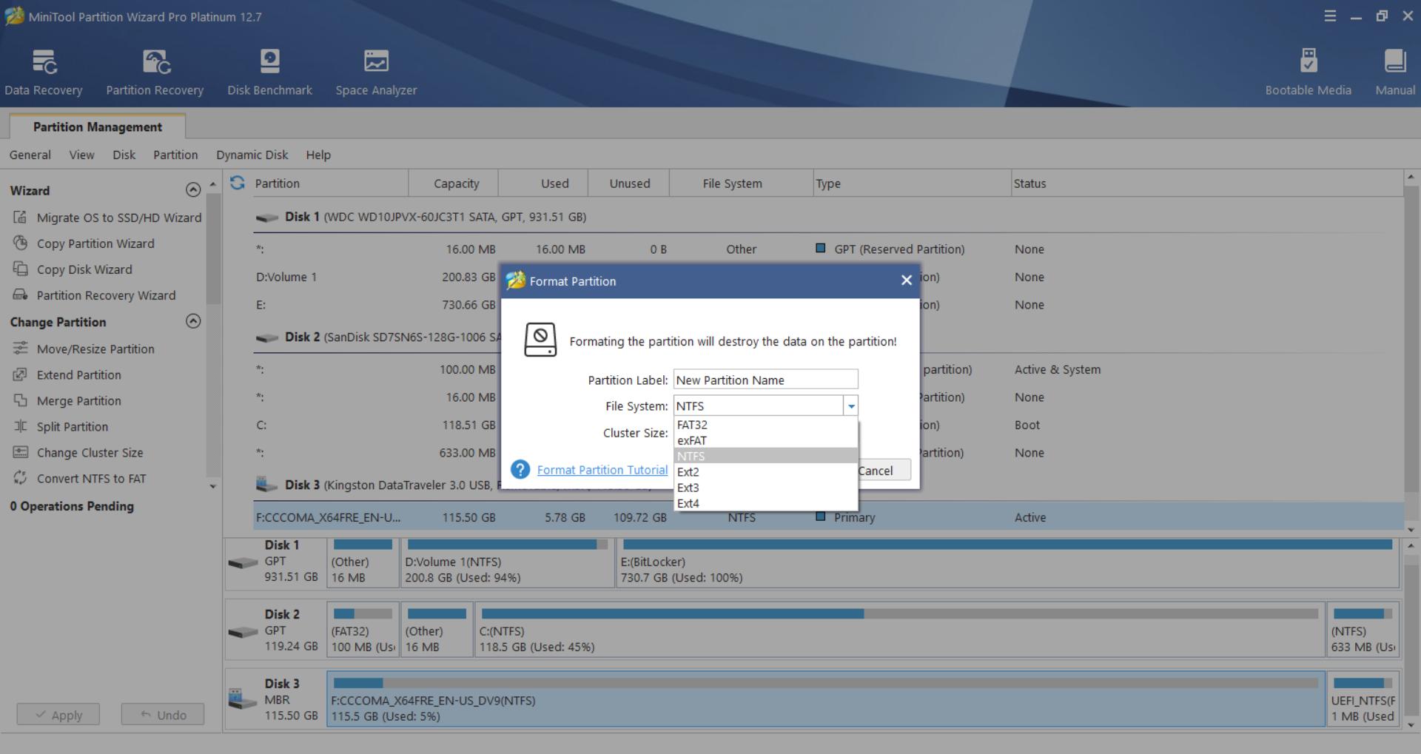Select exFAT file system option
This screenshot has width=1421, height=754.
(x=692, y=440)
